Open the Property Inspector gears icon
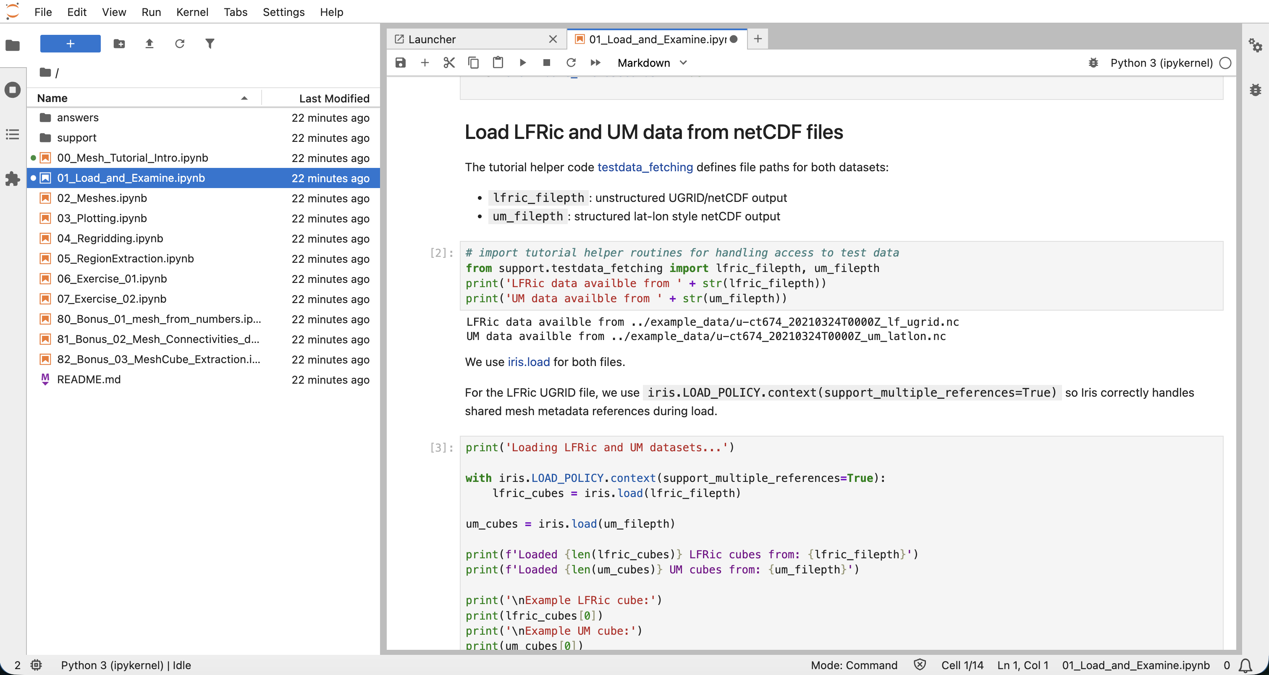 click(x=1255, y=46)
